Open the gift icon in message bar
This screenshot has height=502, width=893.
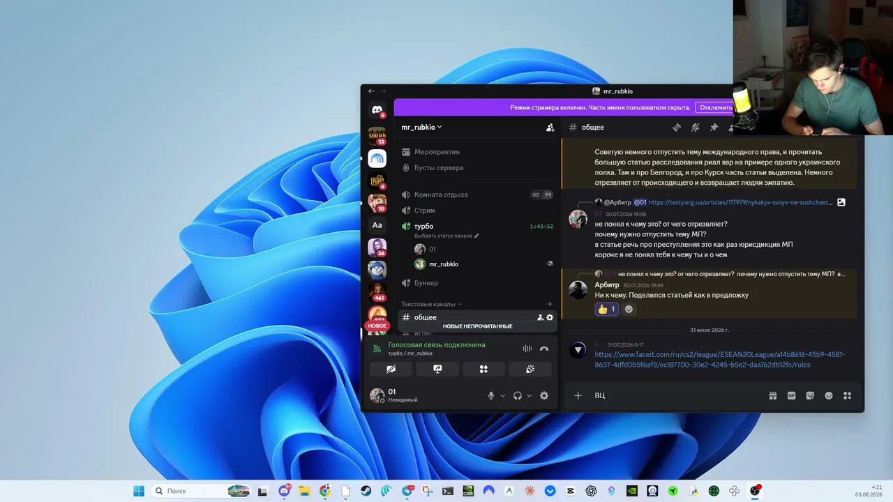coord(773,395)
